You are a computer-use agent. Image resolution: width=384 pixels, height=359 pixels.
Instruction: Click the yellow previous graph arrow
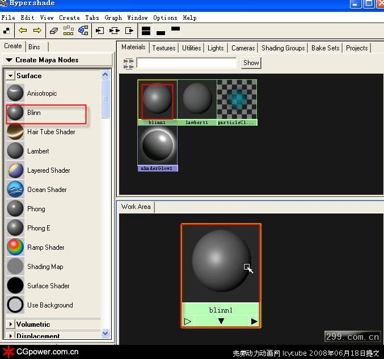pyautogui.click(x=23, y=30)
